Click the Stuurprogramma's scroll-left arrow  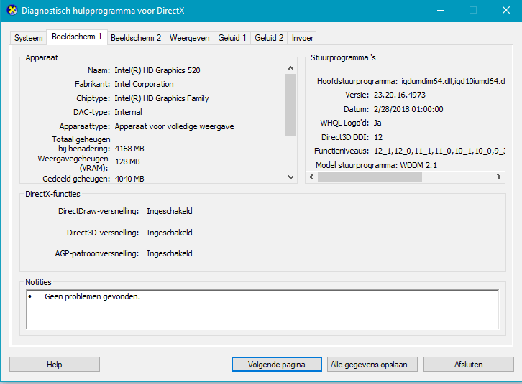[311, 177]
